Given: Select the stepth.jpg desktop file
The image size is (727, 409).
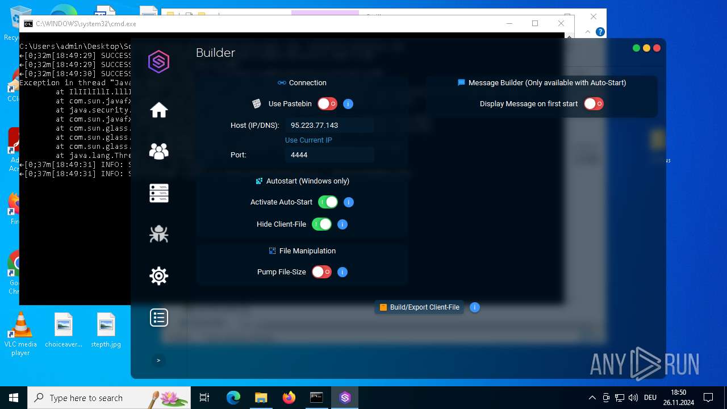Looking at the screenshot, I should tap(106, 330).
